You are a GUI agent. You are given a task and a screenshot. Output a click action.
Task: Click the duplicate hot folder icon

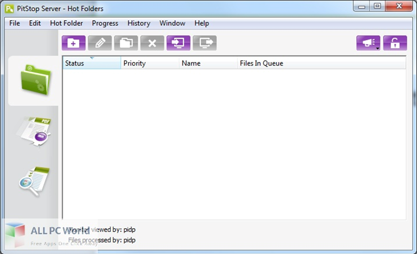point(126,43)
